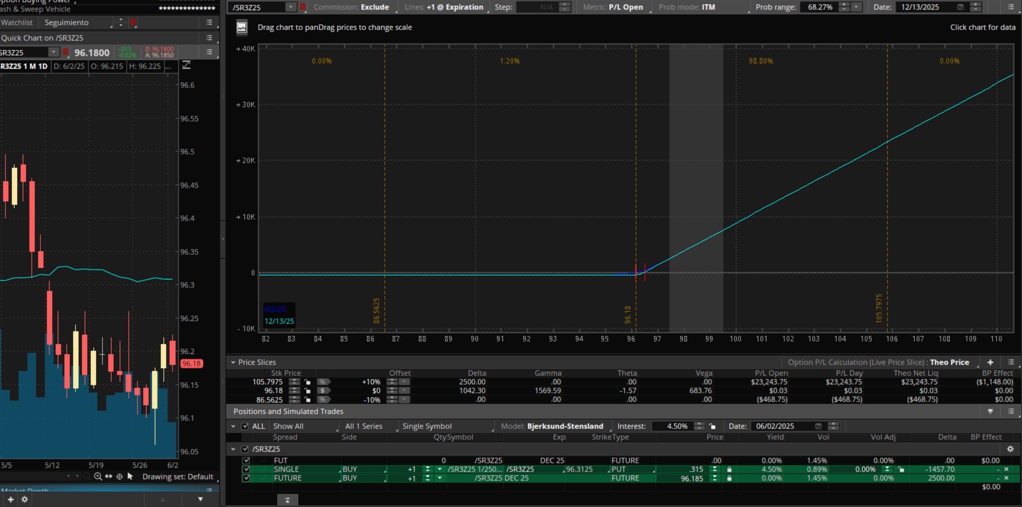Open the /SR3Z25 symbol dropdown in the Analyze toolbar

click(x=291, y=7)
